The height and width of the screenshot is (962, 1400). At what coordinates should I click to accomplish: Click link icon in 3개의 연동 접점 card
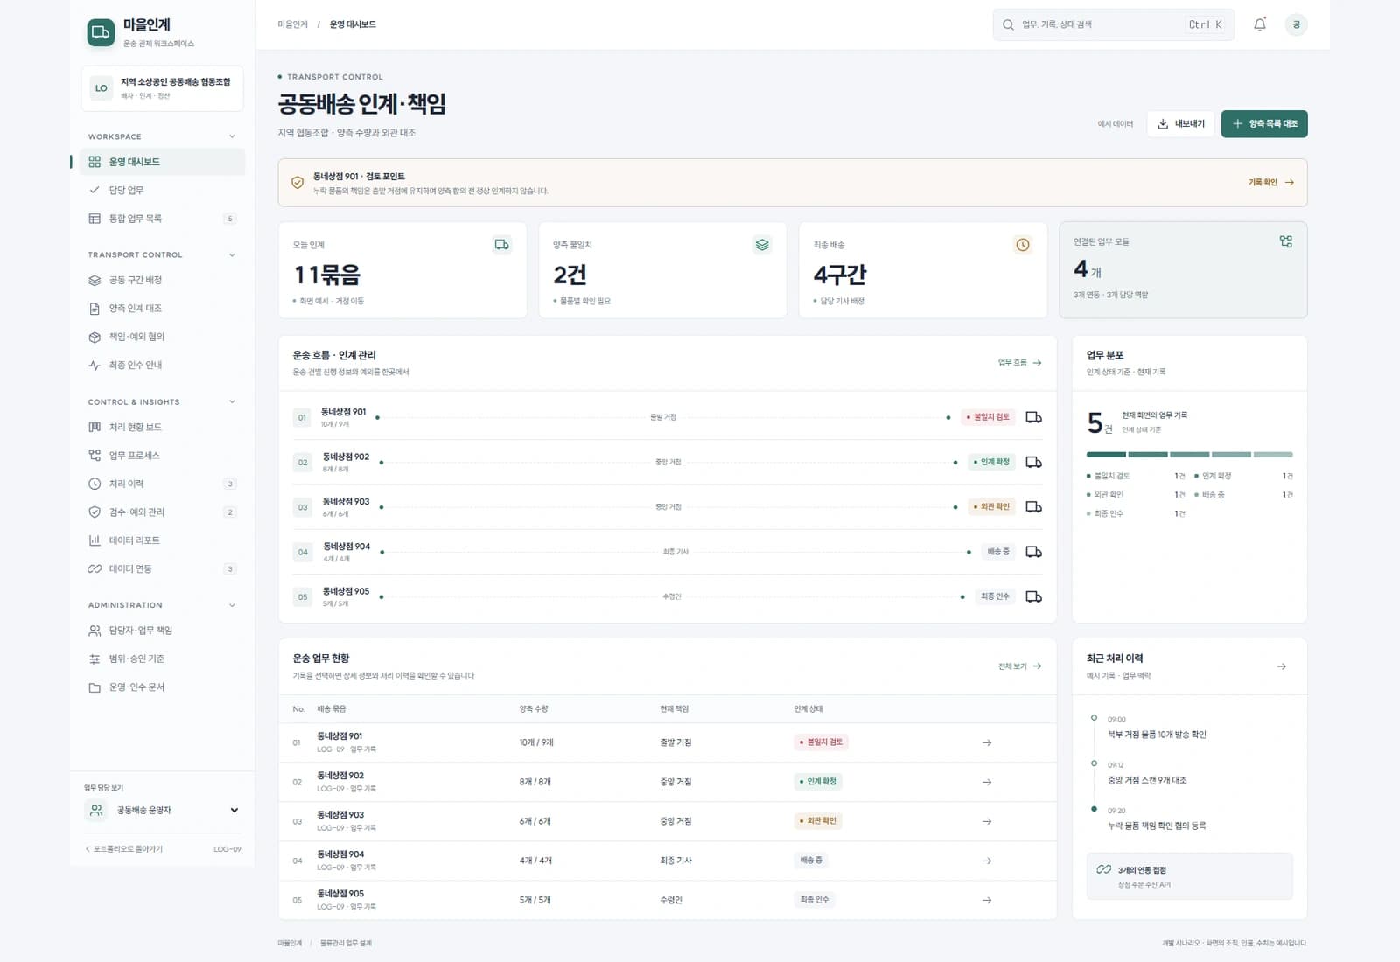click(1104, 869)
